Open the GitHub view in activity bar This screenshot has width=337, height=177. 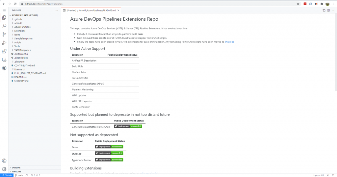click(x=4, y=68)
